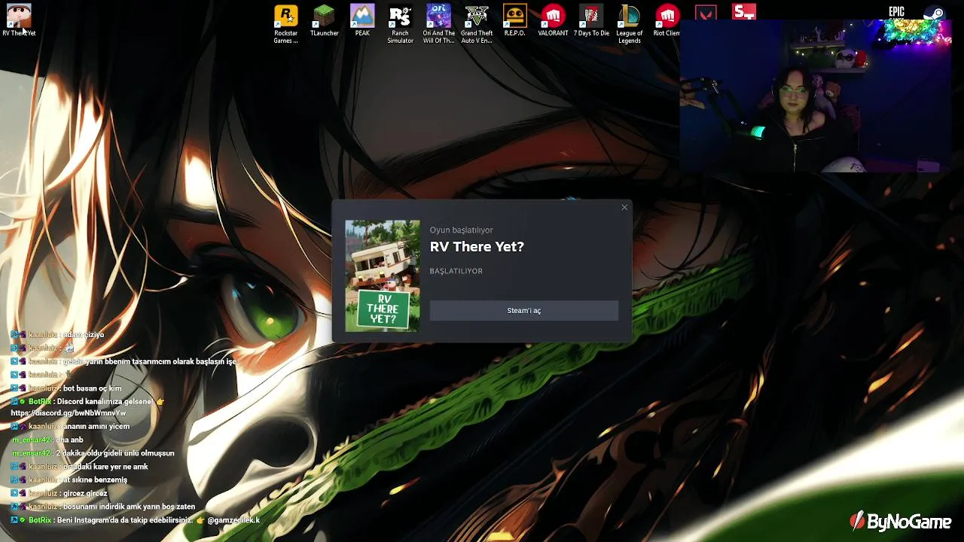Viewport: 964px width, 542px height.
Task: Open Ori And The Will Of The Wisps
Action: tap(438, 24)
